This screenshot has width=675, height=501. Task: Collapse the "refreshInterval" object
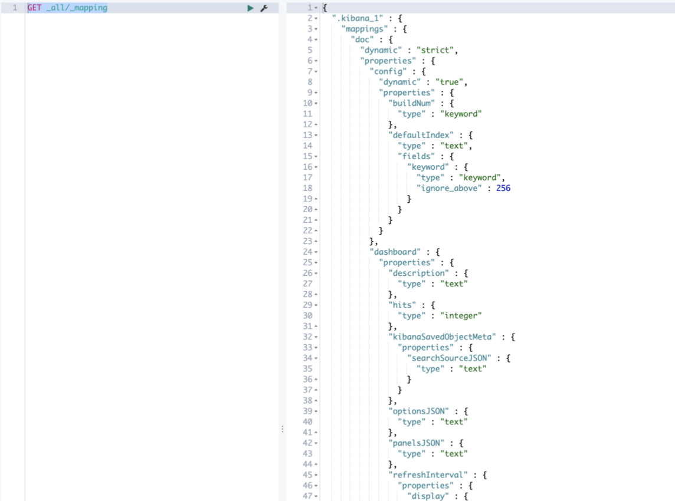click(315, 474)
